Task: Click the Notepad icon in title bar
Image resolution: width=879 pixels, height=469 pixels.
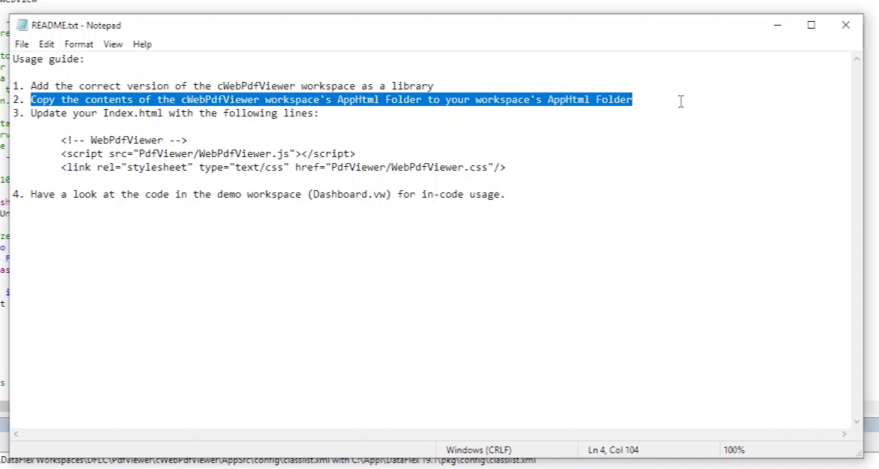Action: tap(22, 25)
